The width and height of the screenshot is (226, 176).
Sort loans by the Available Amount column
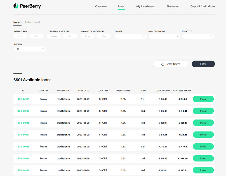coord(183,91)
